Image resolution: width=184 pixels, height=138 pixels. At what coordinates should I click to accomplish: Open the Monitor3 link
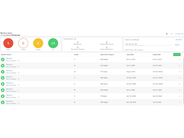click(x=9, y=71)
